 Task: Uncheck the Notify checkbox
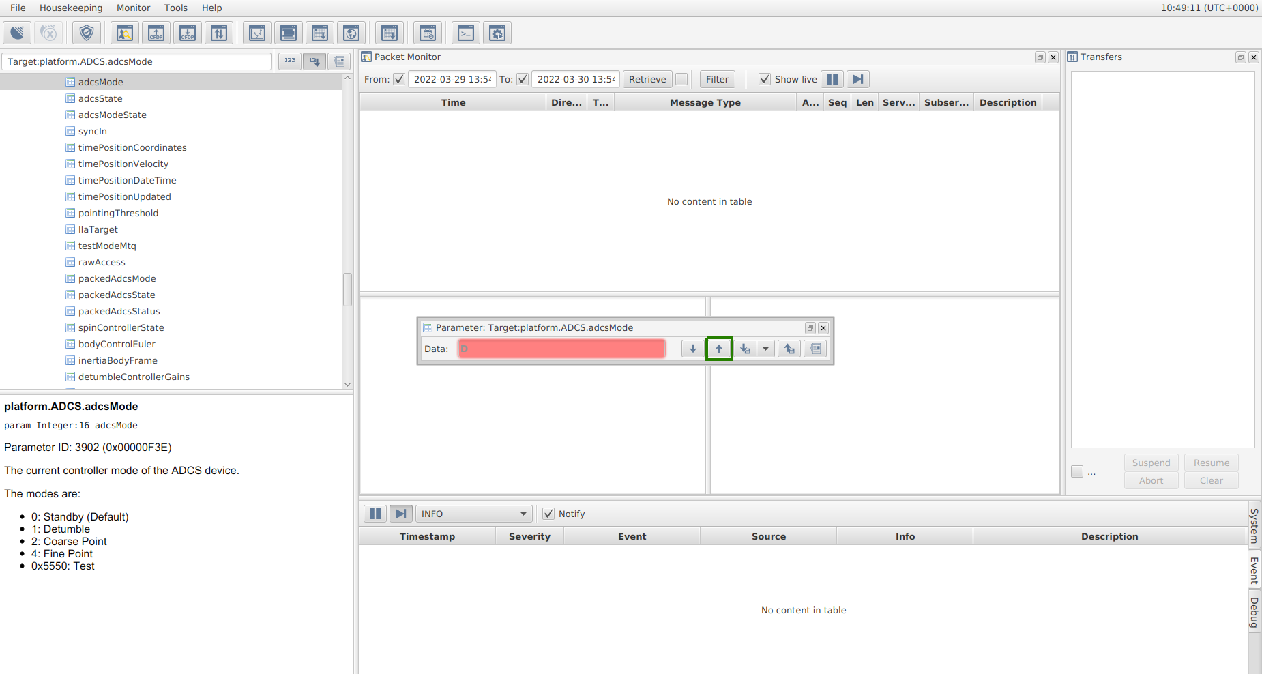[548, 514]
